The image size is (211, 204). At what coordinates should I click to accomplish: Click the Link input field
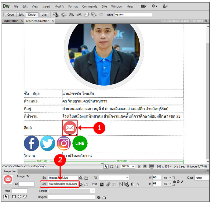tap(64, 184)
